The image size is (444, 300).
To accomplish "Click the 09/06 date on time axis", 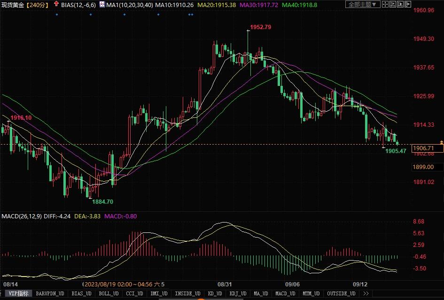I will [x=292, y=284].
